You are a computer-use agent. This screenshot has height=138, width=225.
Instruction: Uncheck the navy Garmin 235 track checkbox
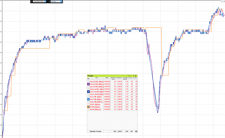tap(88, 92)
